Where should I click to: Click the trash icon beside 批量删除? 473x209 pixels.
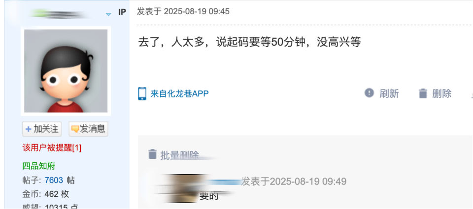click(153, 154)
